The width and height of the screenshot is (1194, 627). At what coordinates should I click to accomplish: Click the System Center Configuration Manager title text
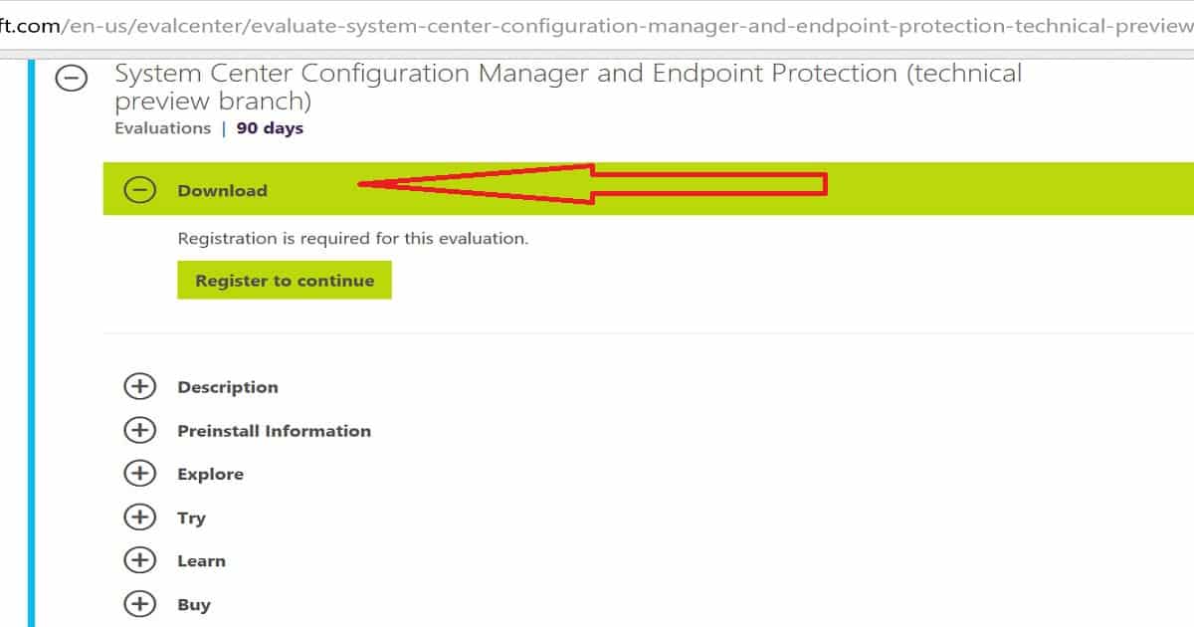(568, 87)
